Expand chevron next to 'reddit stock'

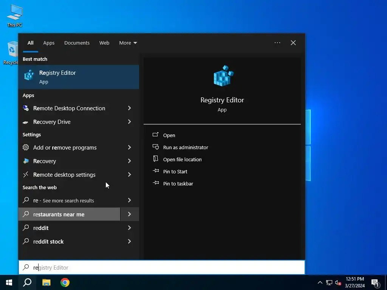129,241
